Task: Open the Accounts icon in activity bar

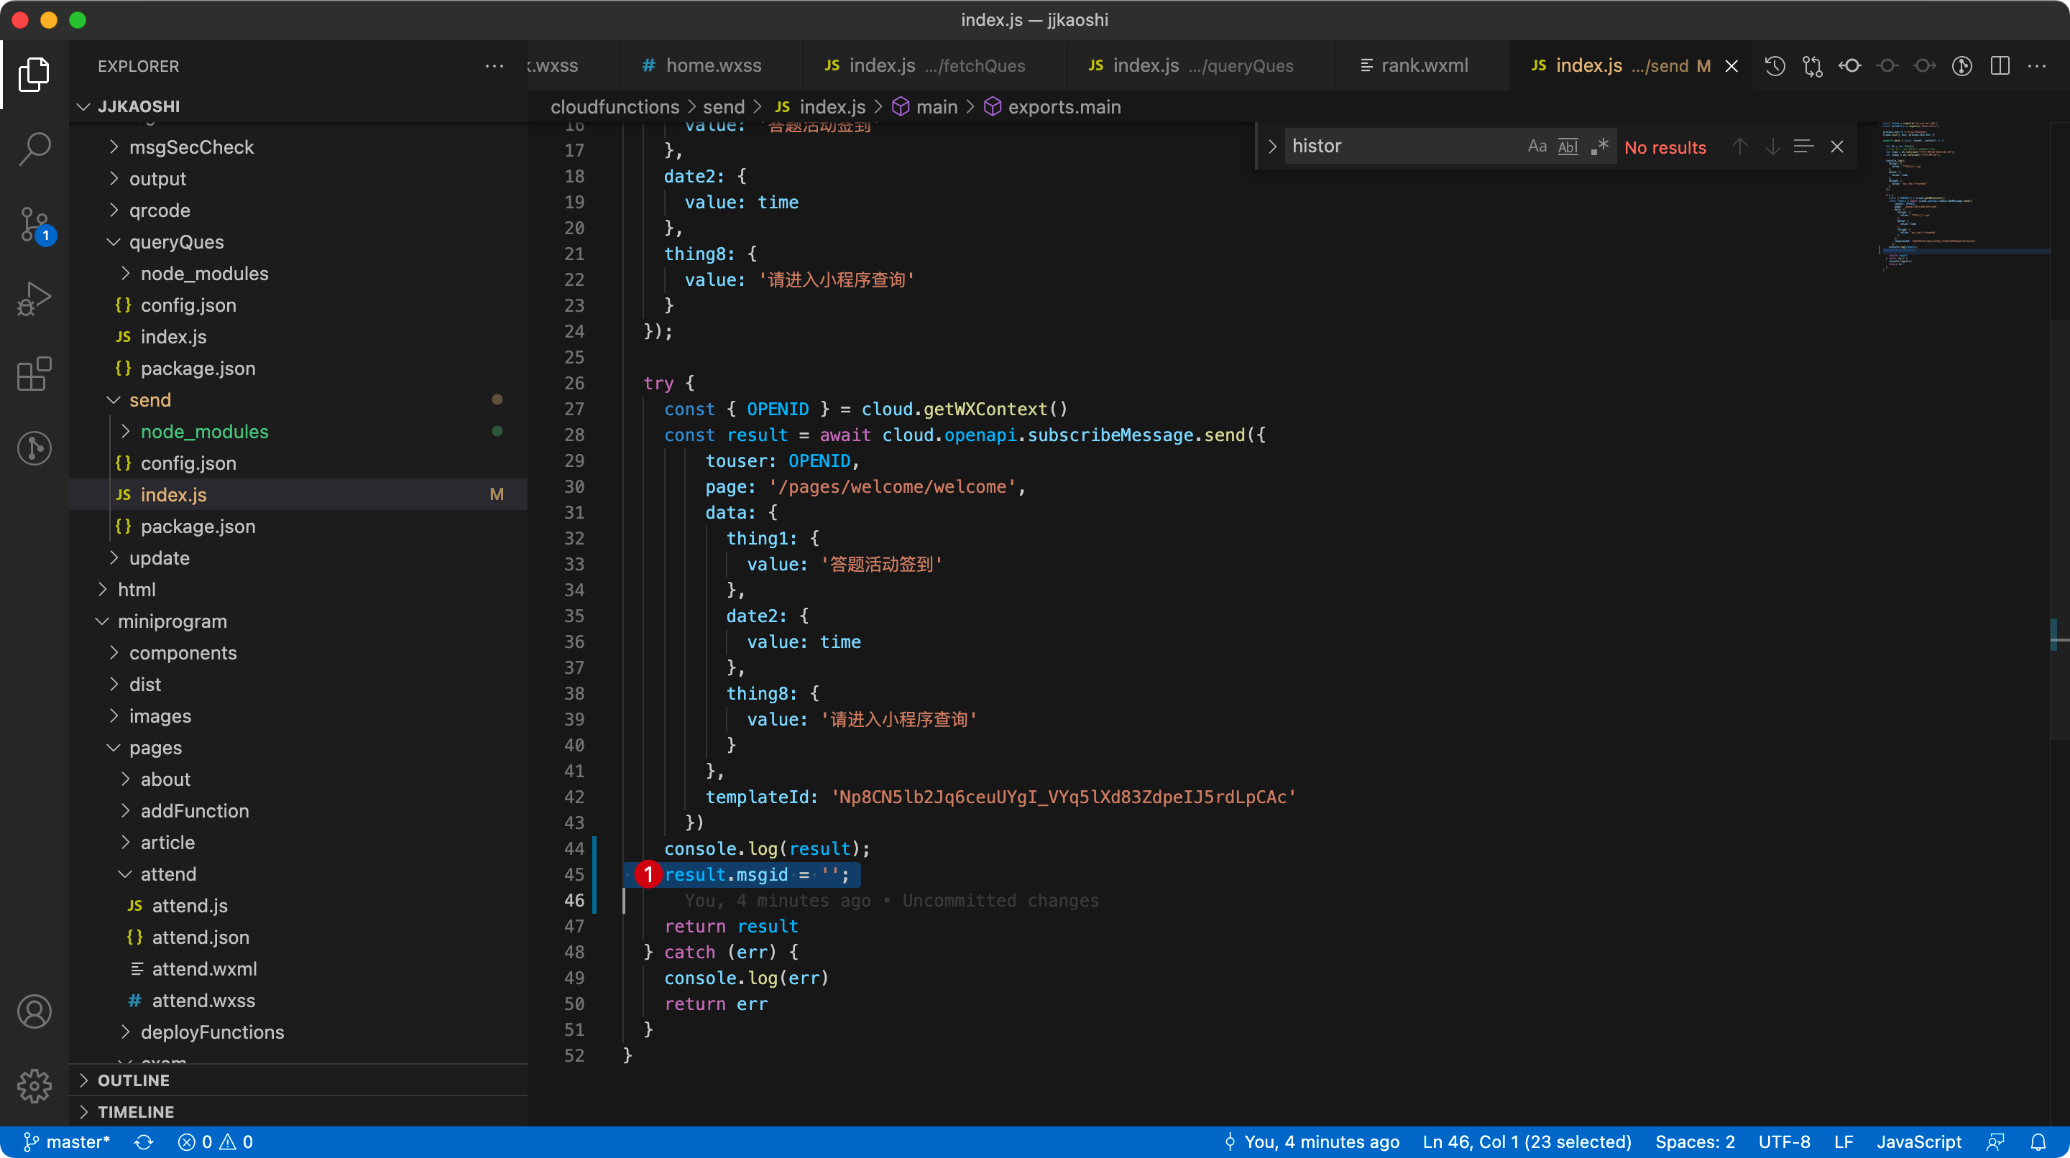Action: pyautogui.click(x=34, y=1011)
